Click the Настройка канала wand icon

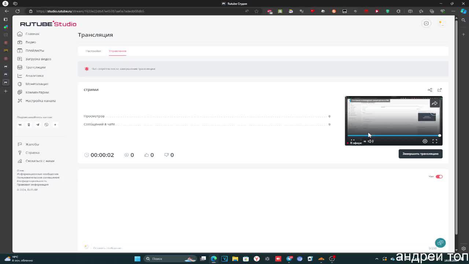20,101
